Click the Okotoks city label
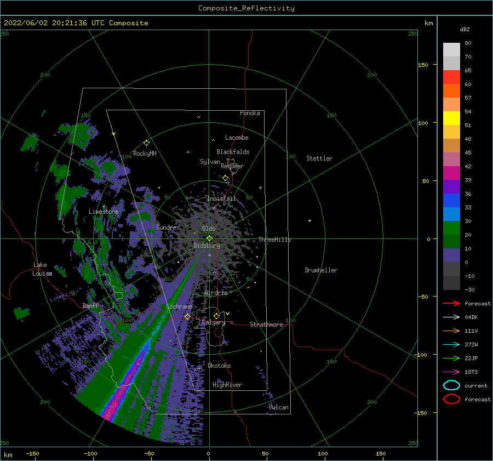 point(219,366)
